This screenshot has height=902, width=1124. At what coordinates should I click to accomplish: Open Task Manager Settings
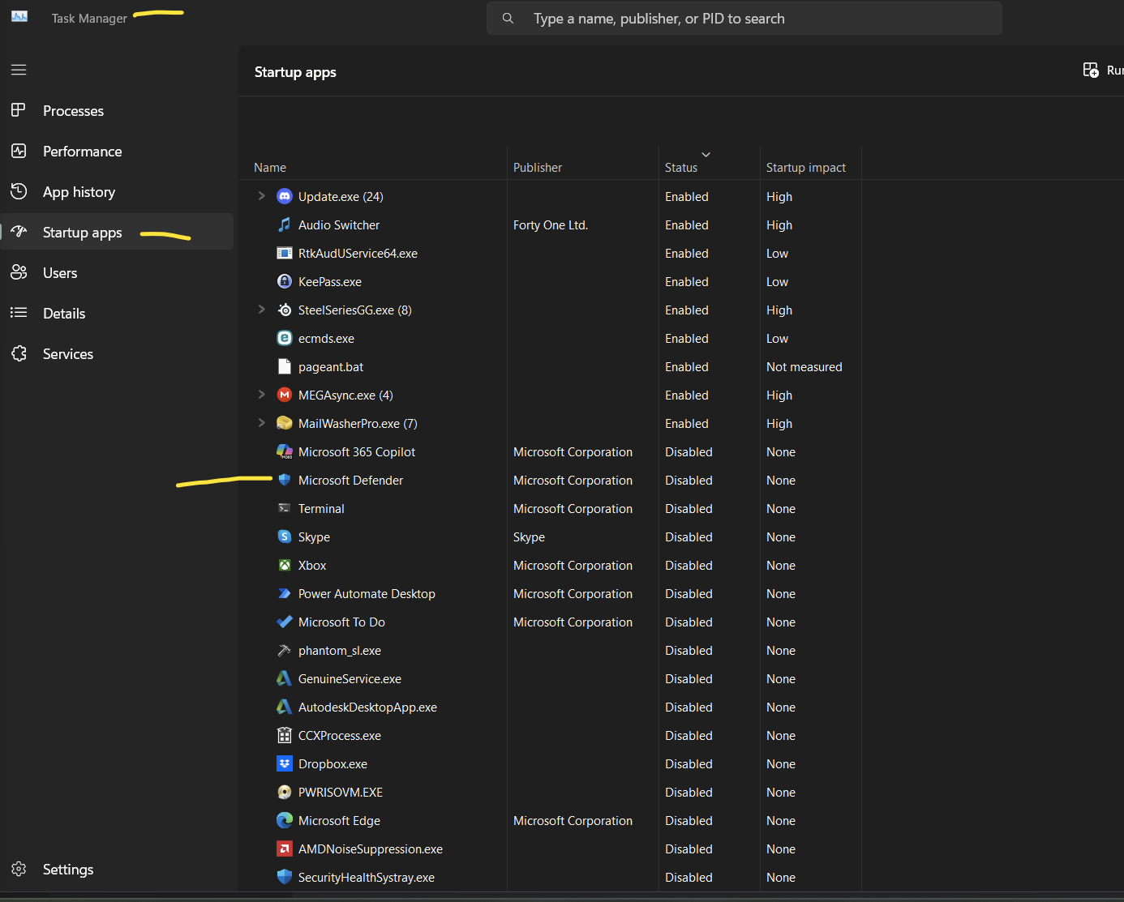67,870
